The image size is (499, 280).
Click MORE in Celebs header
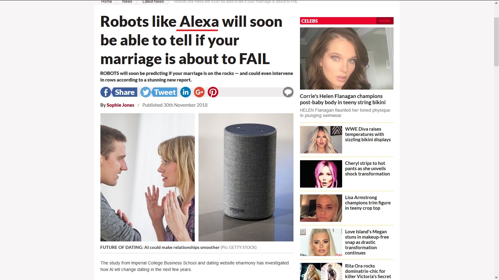(x=385, y=21)
